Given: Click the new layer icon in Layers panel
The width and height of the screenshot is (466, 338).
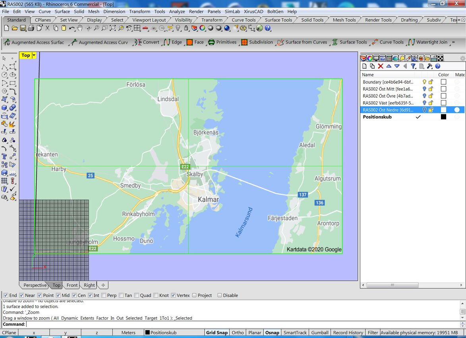Looking at the screenshot, I should 364,66.
